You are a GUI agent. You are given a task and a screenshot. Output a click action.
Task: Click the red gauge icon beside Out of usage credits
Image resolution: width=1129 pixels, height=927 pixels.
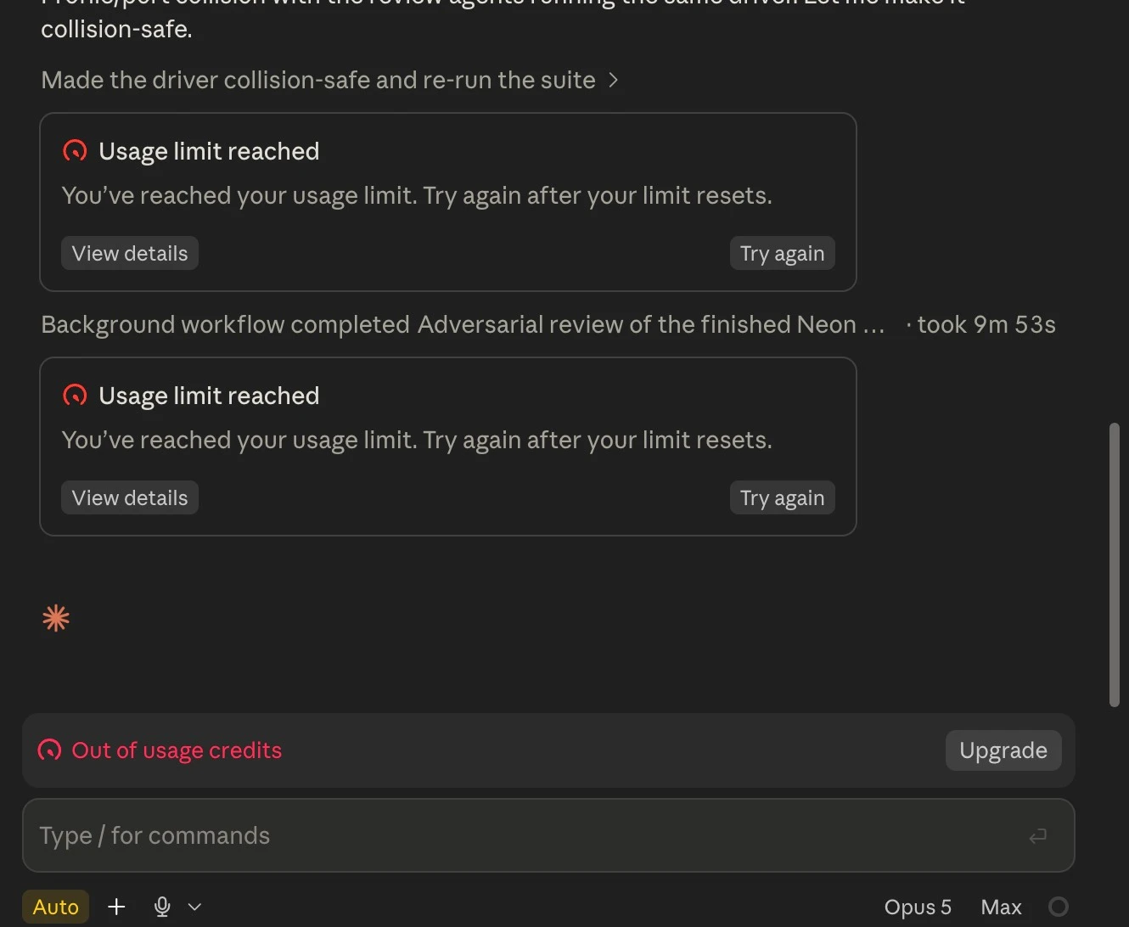[x=49, y=750]
